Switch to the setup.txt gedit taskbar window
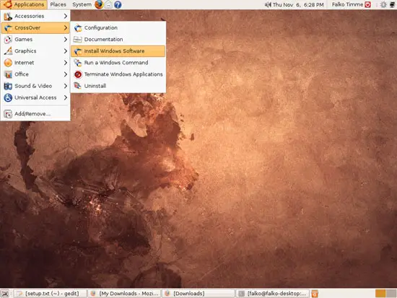This screenshot has width=397, height=298. 50,294
